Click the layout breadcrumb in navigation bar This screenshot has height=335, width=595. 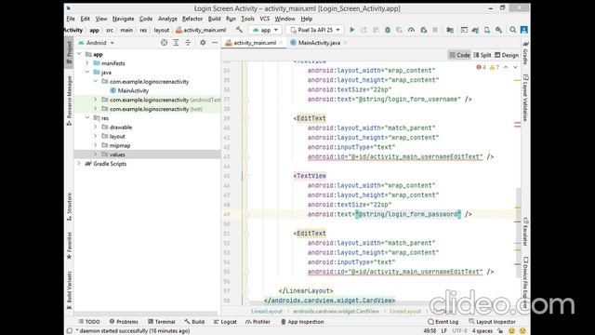pyautogui.click(x=161, y=30)
